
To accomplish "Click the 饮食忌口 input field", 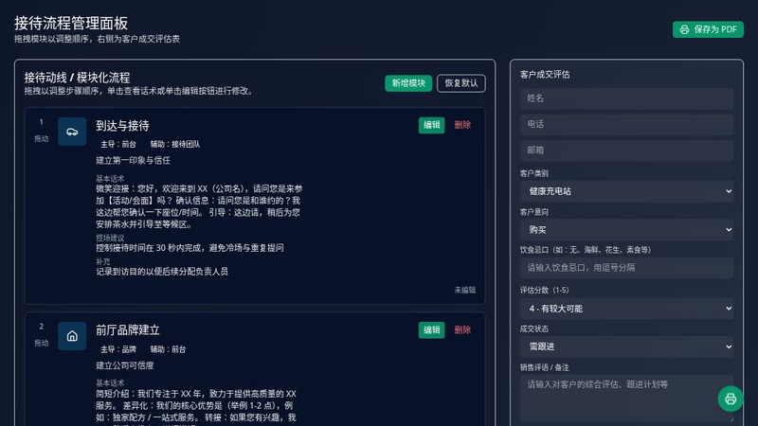I will [626, 268].
